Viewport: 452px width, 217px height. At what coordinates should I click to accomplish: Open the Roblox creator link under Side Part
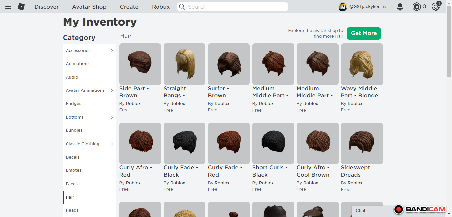click(x=133, y=104)
